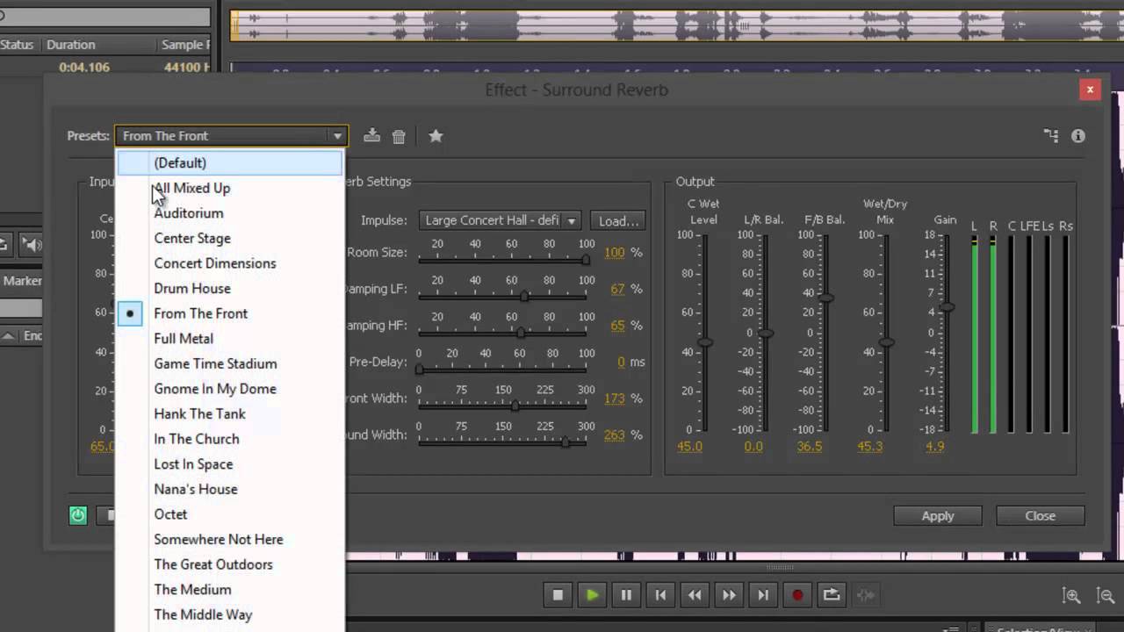Choose Nana's House preset
Screen dimensions: 1124x632
point(230,489)
